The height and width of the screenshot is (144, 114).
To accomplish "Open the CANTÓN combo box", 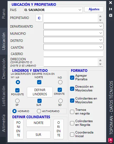I will pos(73,47).
